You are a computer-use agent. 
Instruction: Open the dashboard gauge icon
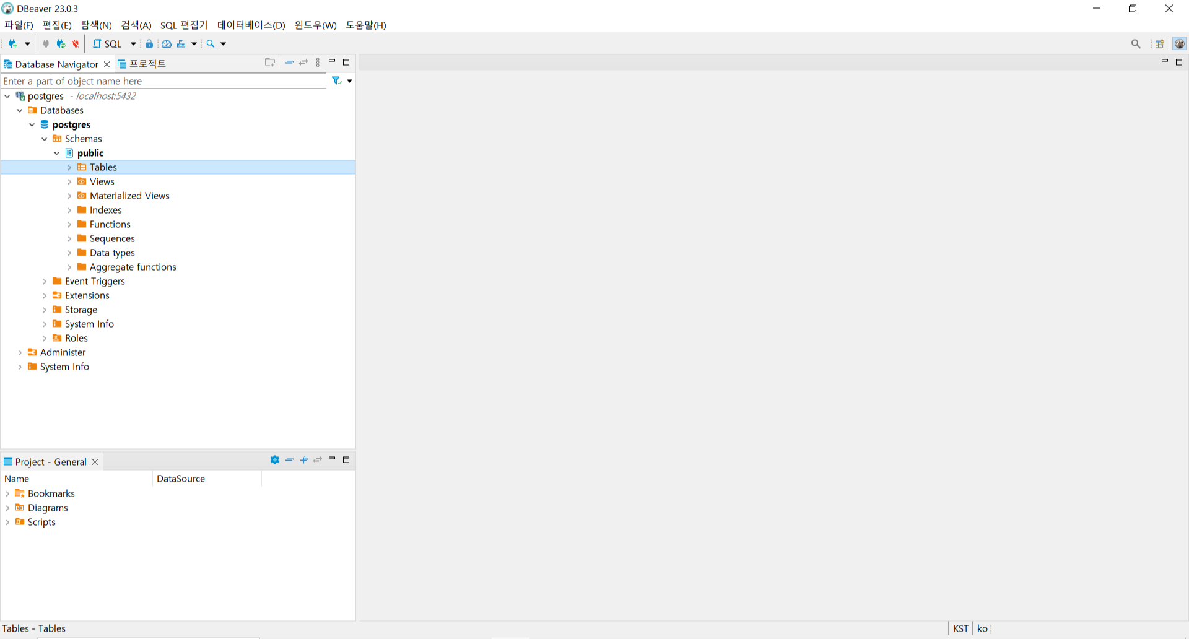pyautogui.click(x=167, y=44)
